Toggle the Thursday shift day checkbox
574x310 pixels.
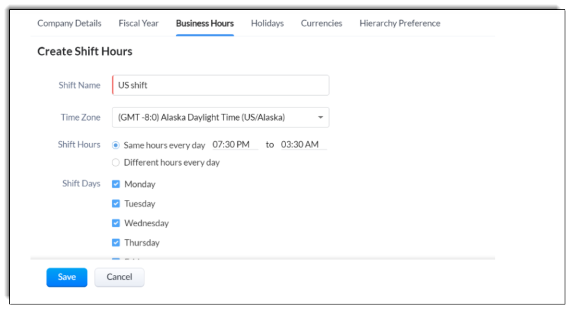pos(116,242)
